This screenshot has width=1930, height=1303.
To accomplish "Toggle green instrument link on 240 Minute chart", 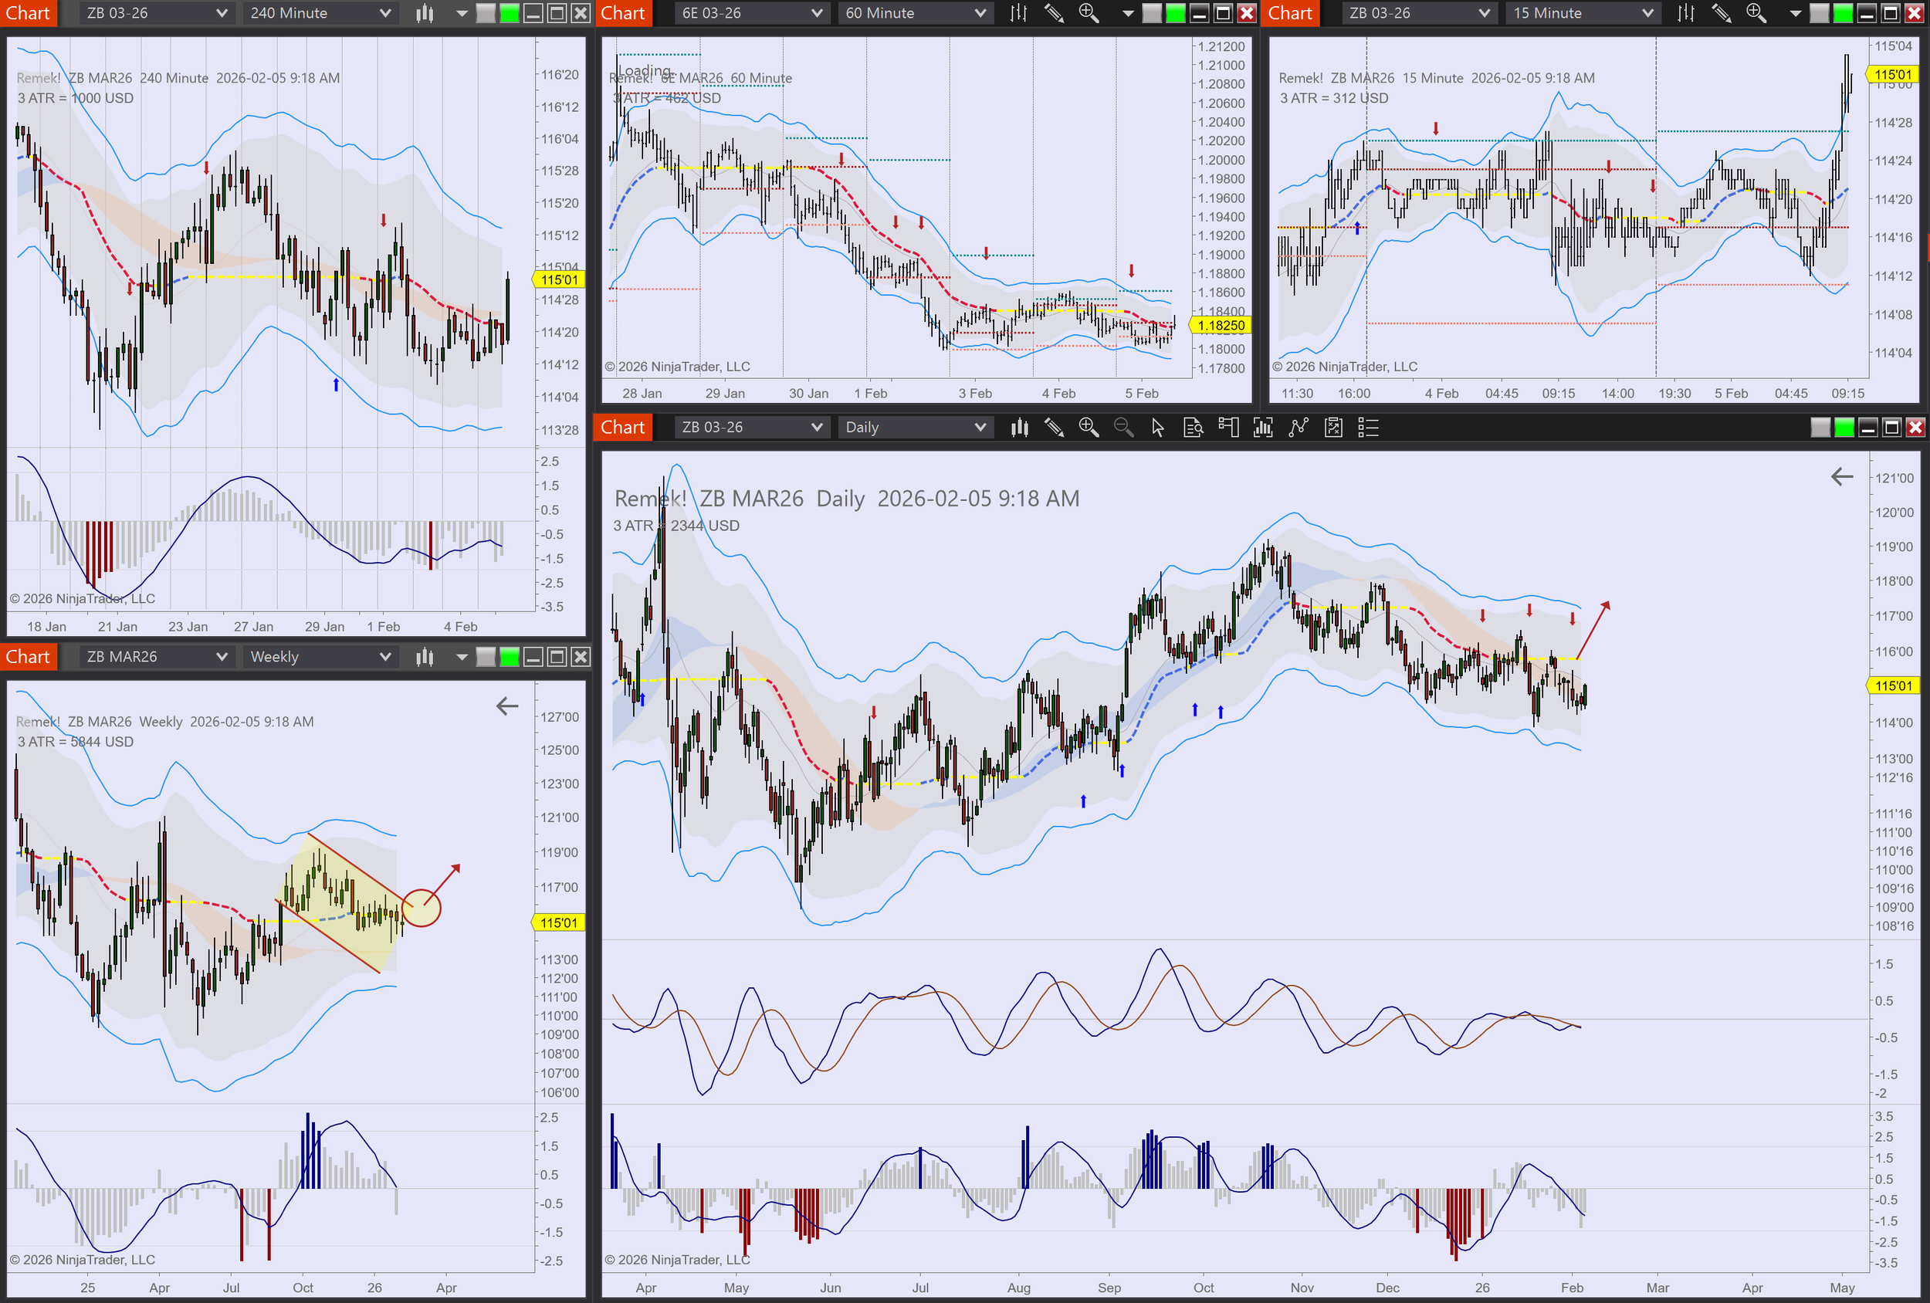I will (509, 13).
